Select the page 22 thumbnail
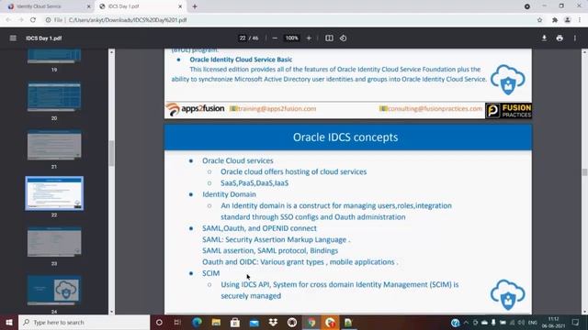Screen dimensions: 588x330 pyautogui.click(x=54, y=193)
